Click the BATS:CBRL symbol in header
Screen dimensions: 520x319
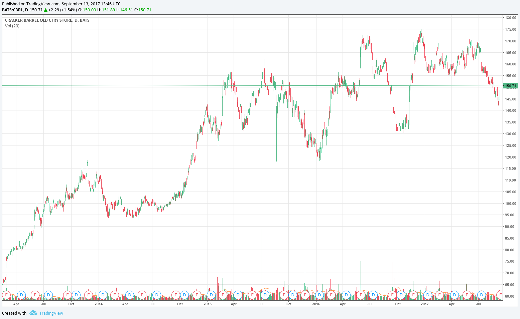pyautogui.click(x=13, y=10)
